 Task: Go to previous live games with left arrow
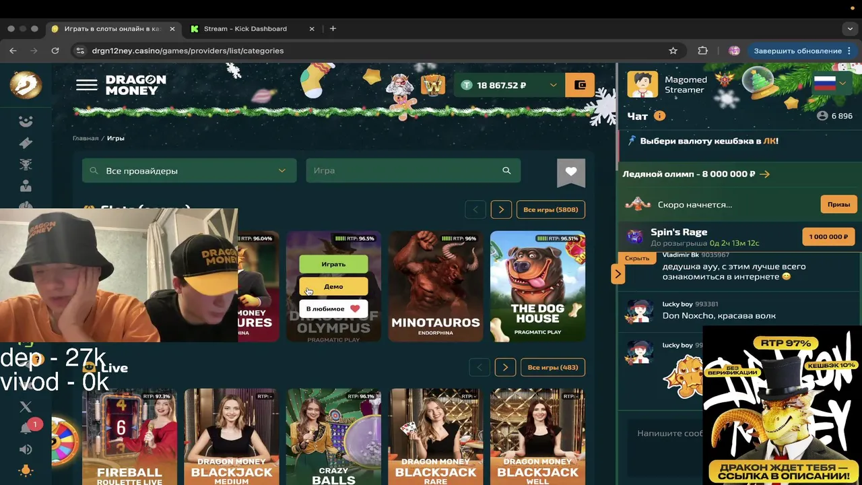479,367
